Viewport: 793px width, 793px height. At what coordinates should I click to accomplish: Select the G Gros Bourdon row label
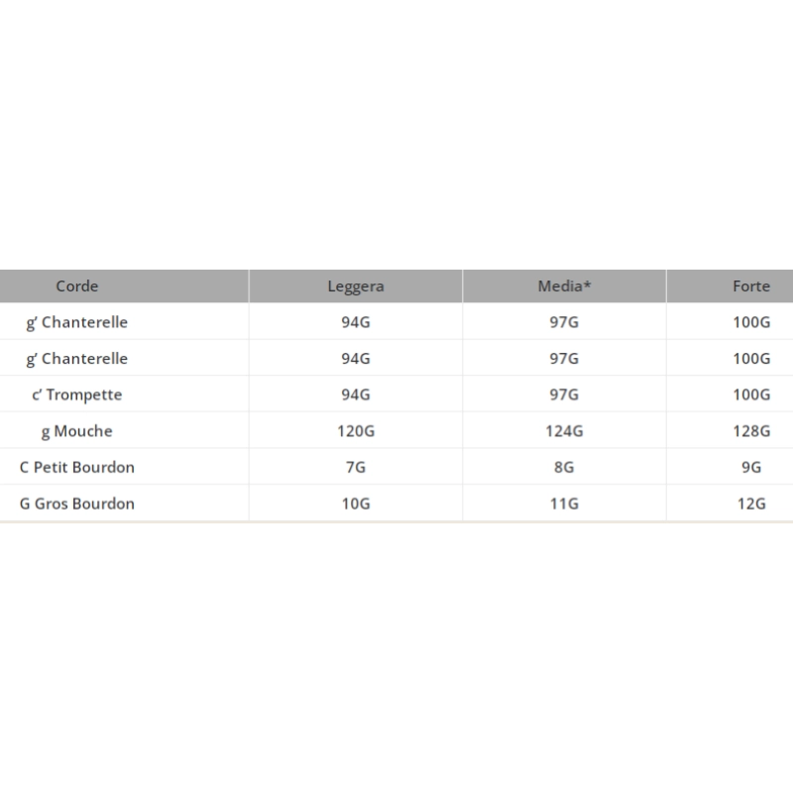[77, 504]
